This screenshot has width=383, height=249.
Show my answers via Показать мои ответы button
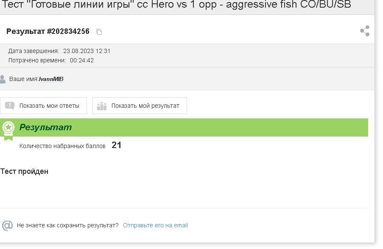coord(44,106)
